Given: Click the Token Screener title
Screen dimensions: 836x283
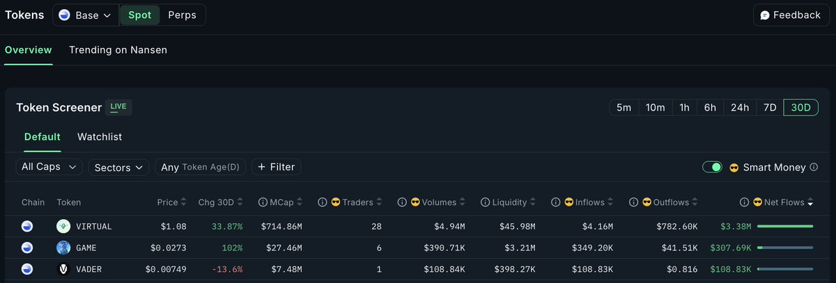Looking at the screenshot, I should coord(58,107).
